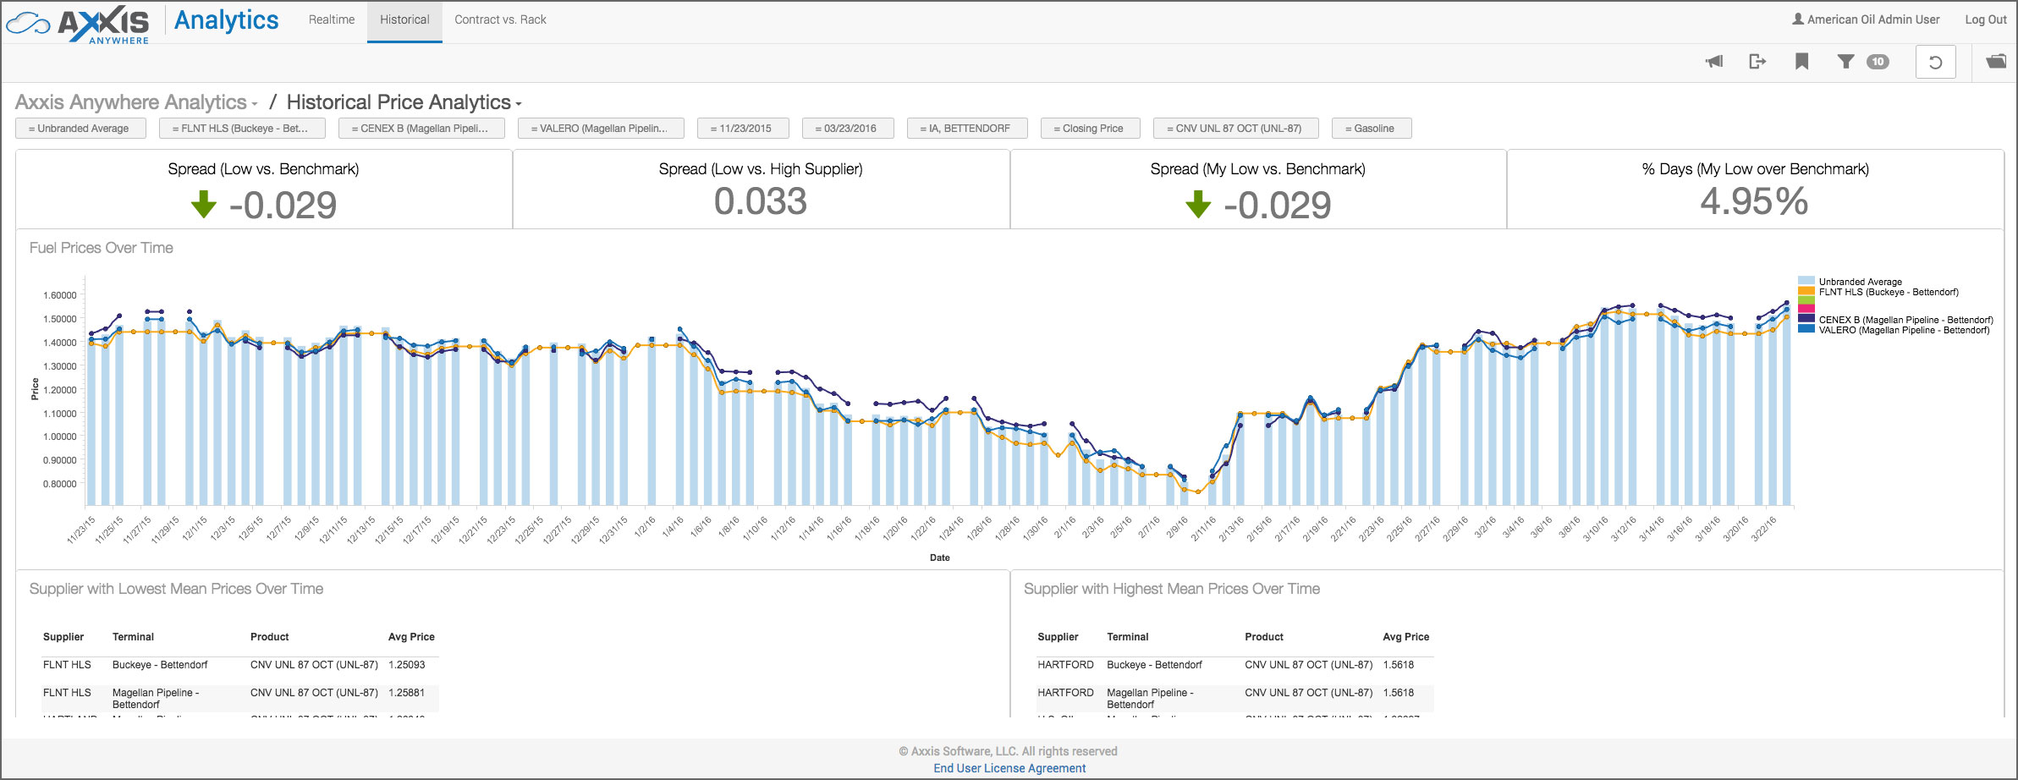Screen dimensions: 2018x780
Task: Click the bookmark icon
Action: coord(1801,61)
